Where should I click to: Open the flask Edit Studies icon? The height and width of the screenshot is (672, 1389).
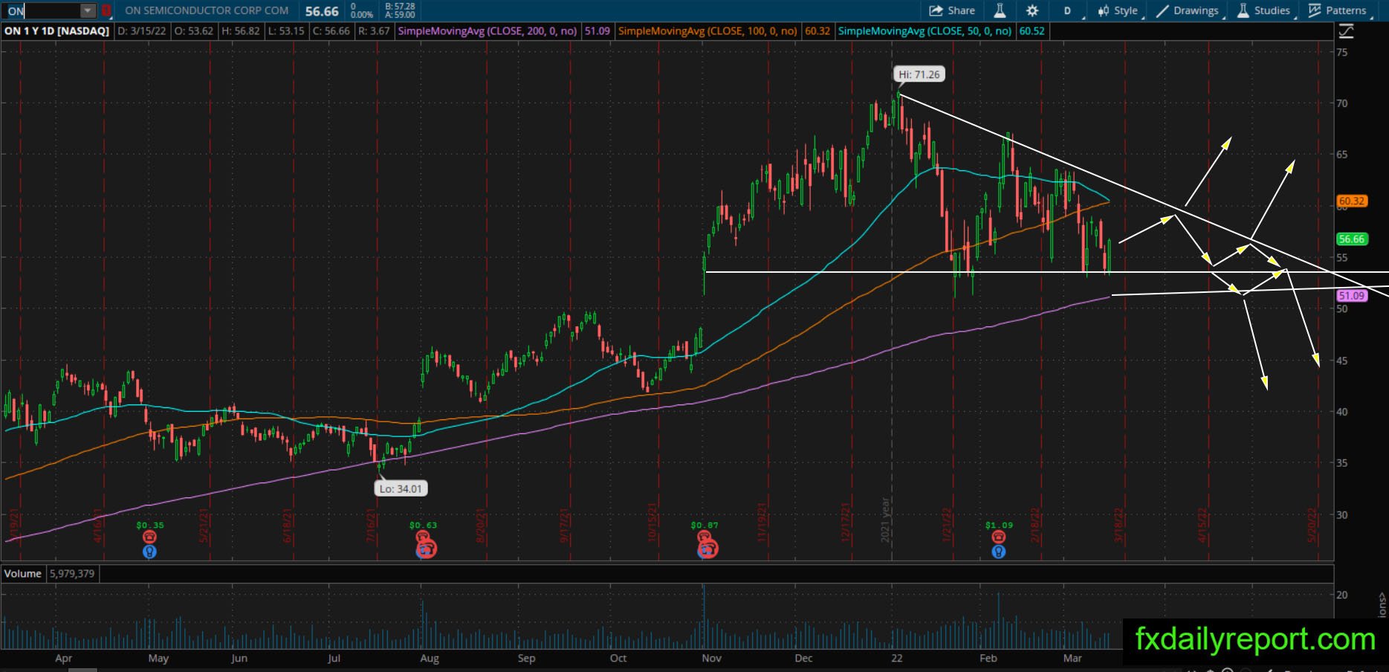click(1000, 10)
